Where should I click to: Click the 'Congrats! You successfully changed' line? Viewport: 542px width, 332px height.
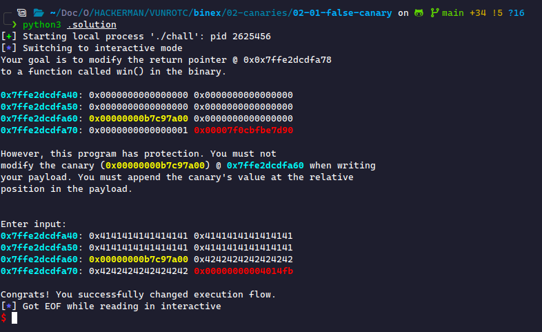[x=138, y=295]
